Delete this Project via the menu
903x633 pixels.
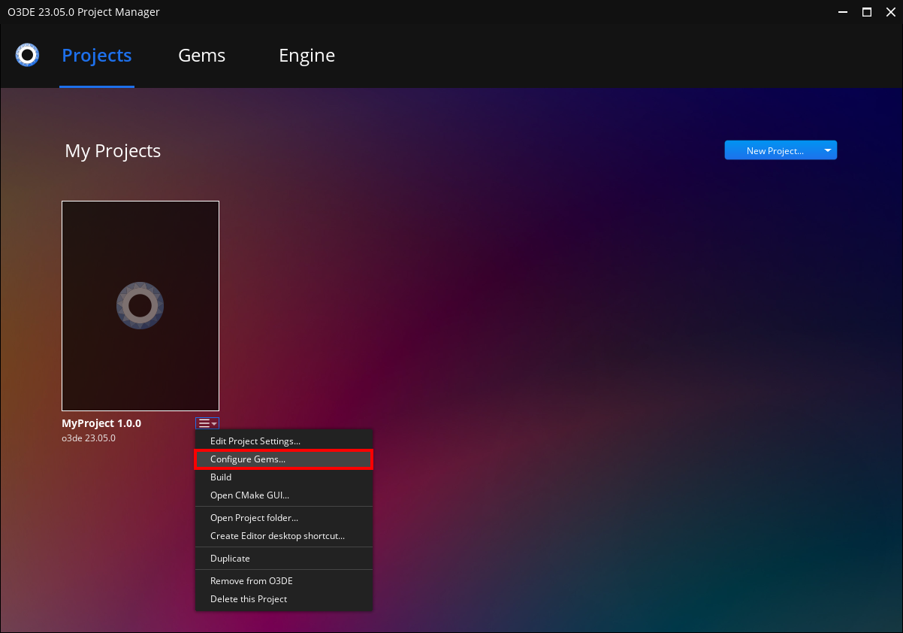tap(249, 598)
